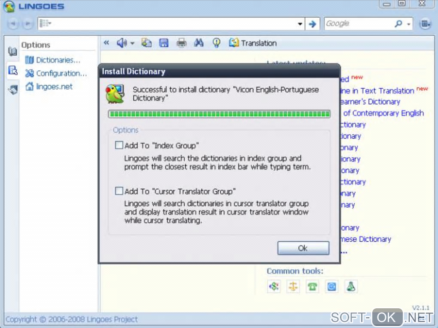
Task: Open the speaker voice dropdown arrow
Action: coord(132,43)
